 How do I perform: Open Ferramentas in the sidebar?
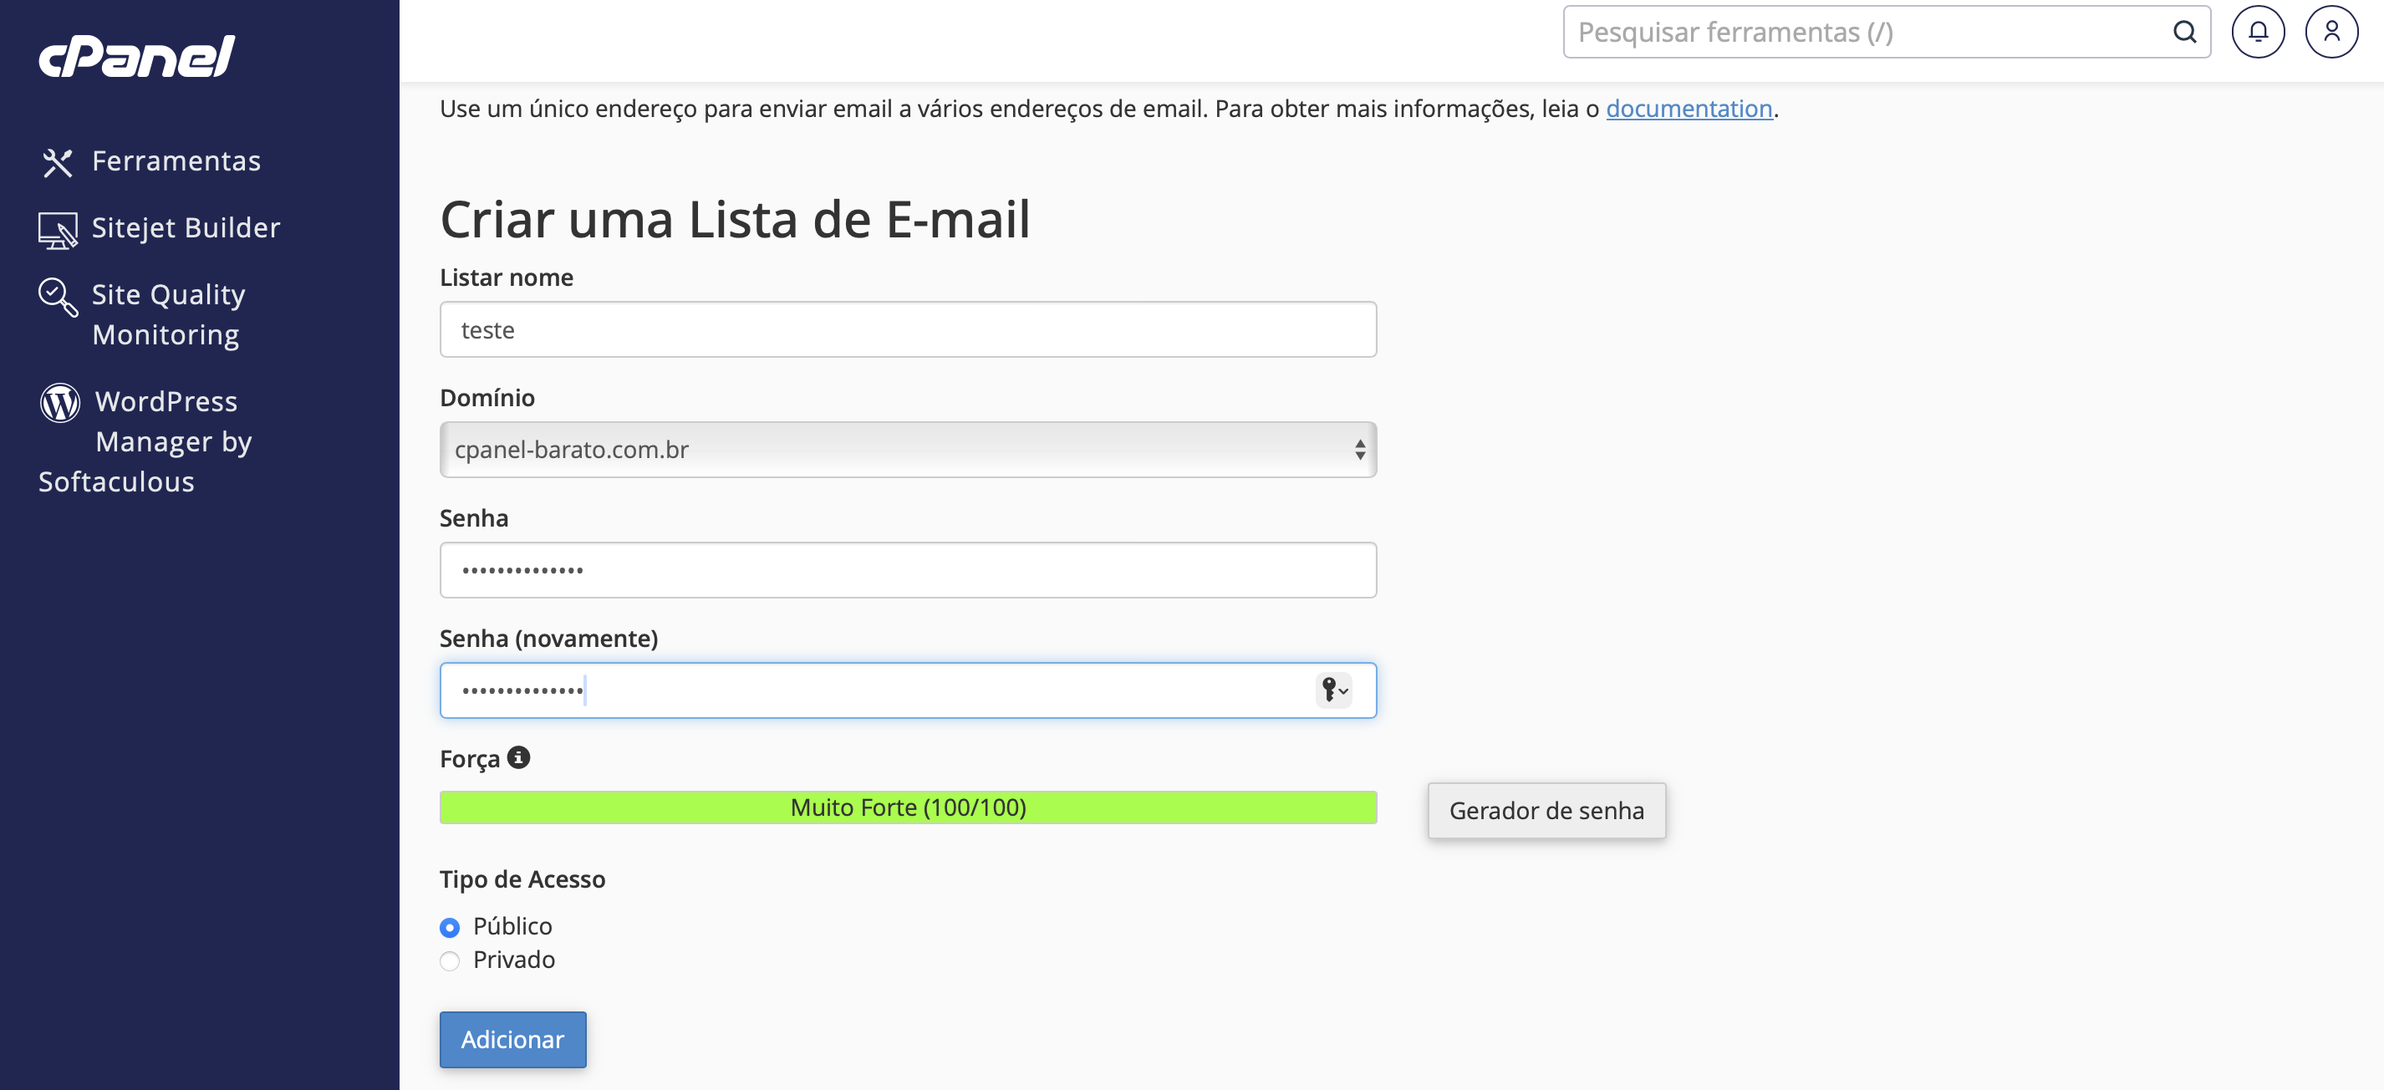click(x=176, y=161)
